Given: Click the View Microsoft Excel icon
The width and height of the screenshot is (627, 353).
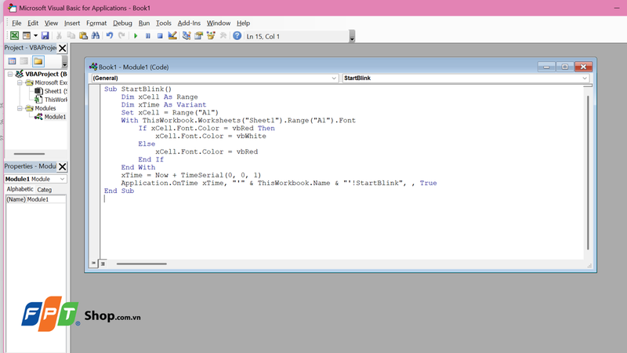Looking at the screenshot, I should point(14,35).
